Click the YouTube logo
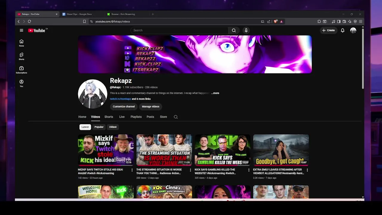The height and width of the screenshot is (215, 382). [37, 30]
